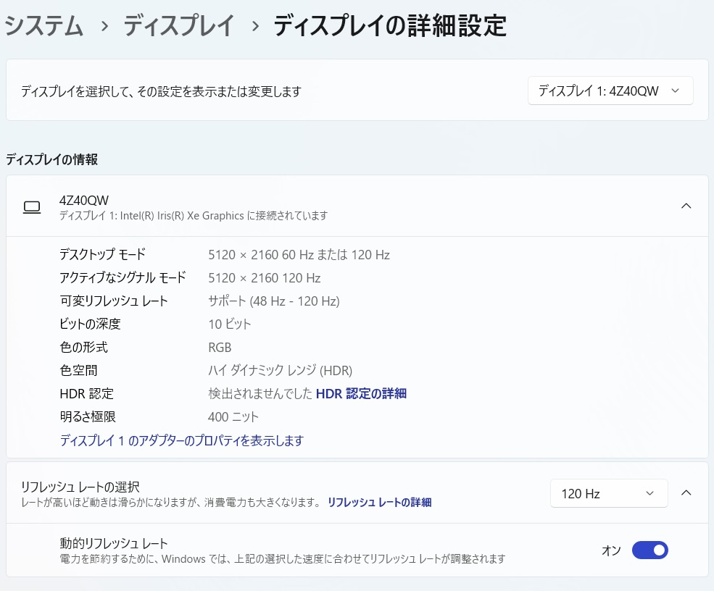Navigate to ディスプレイ breadcrumb page
The height and width of the screenshot is (591, 714).
(x=179, y=27)
